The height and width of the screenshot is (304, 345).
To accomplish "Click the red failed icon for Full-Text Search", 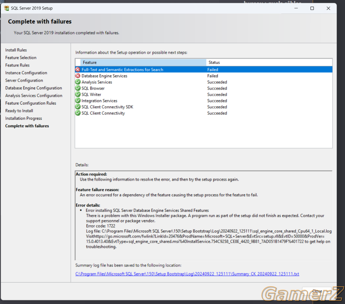I will coord(78,70).
